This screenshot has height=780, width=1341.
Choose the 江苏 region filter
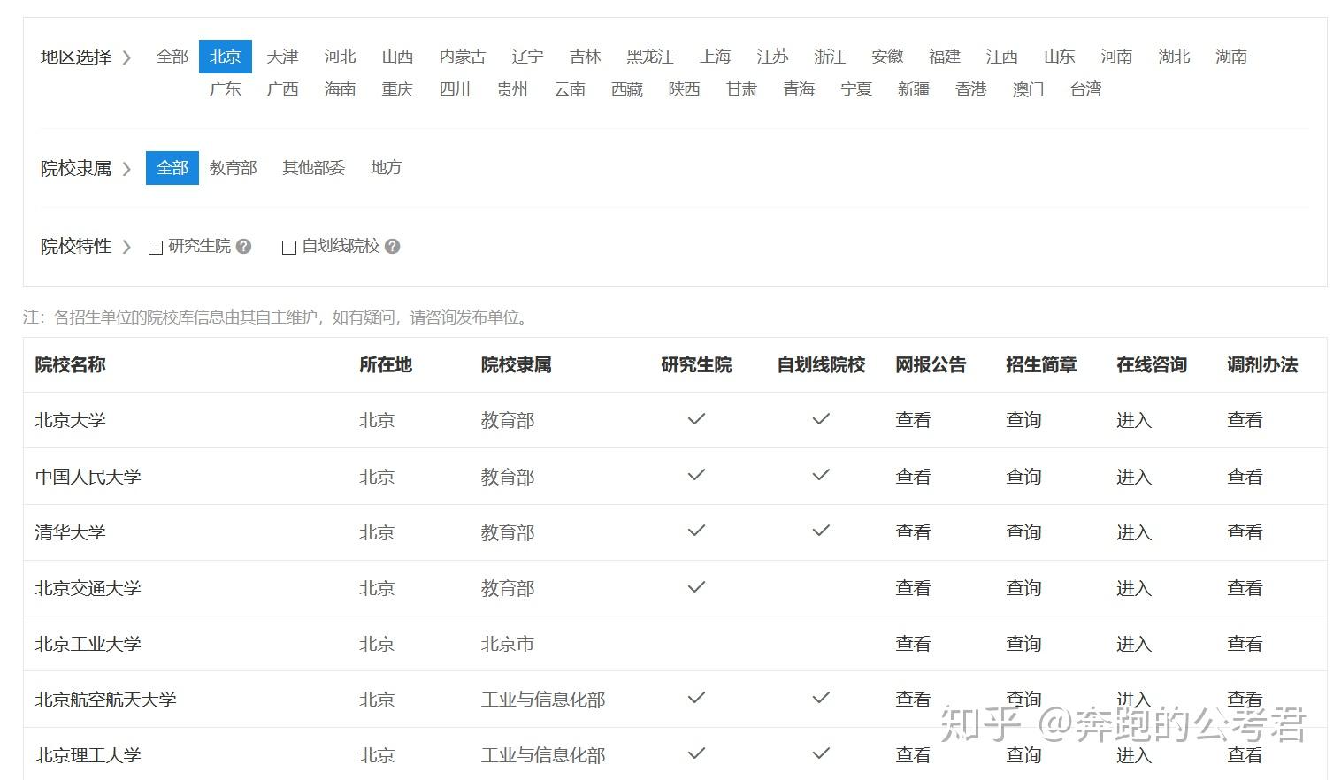coord(772,57)
